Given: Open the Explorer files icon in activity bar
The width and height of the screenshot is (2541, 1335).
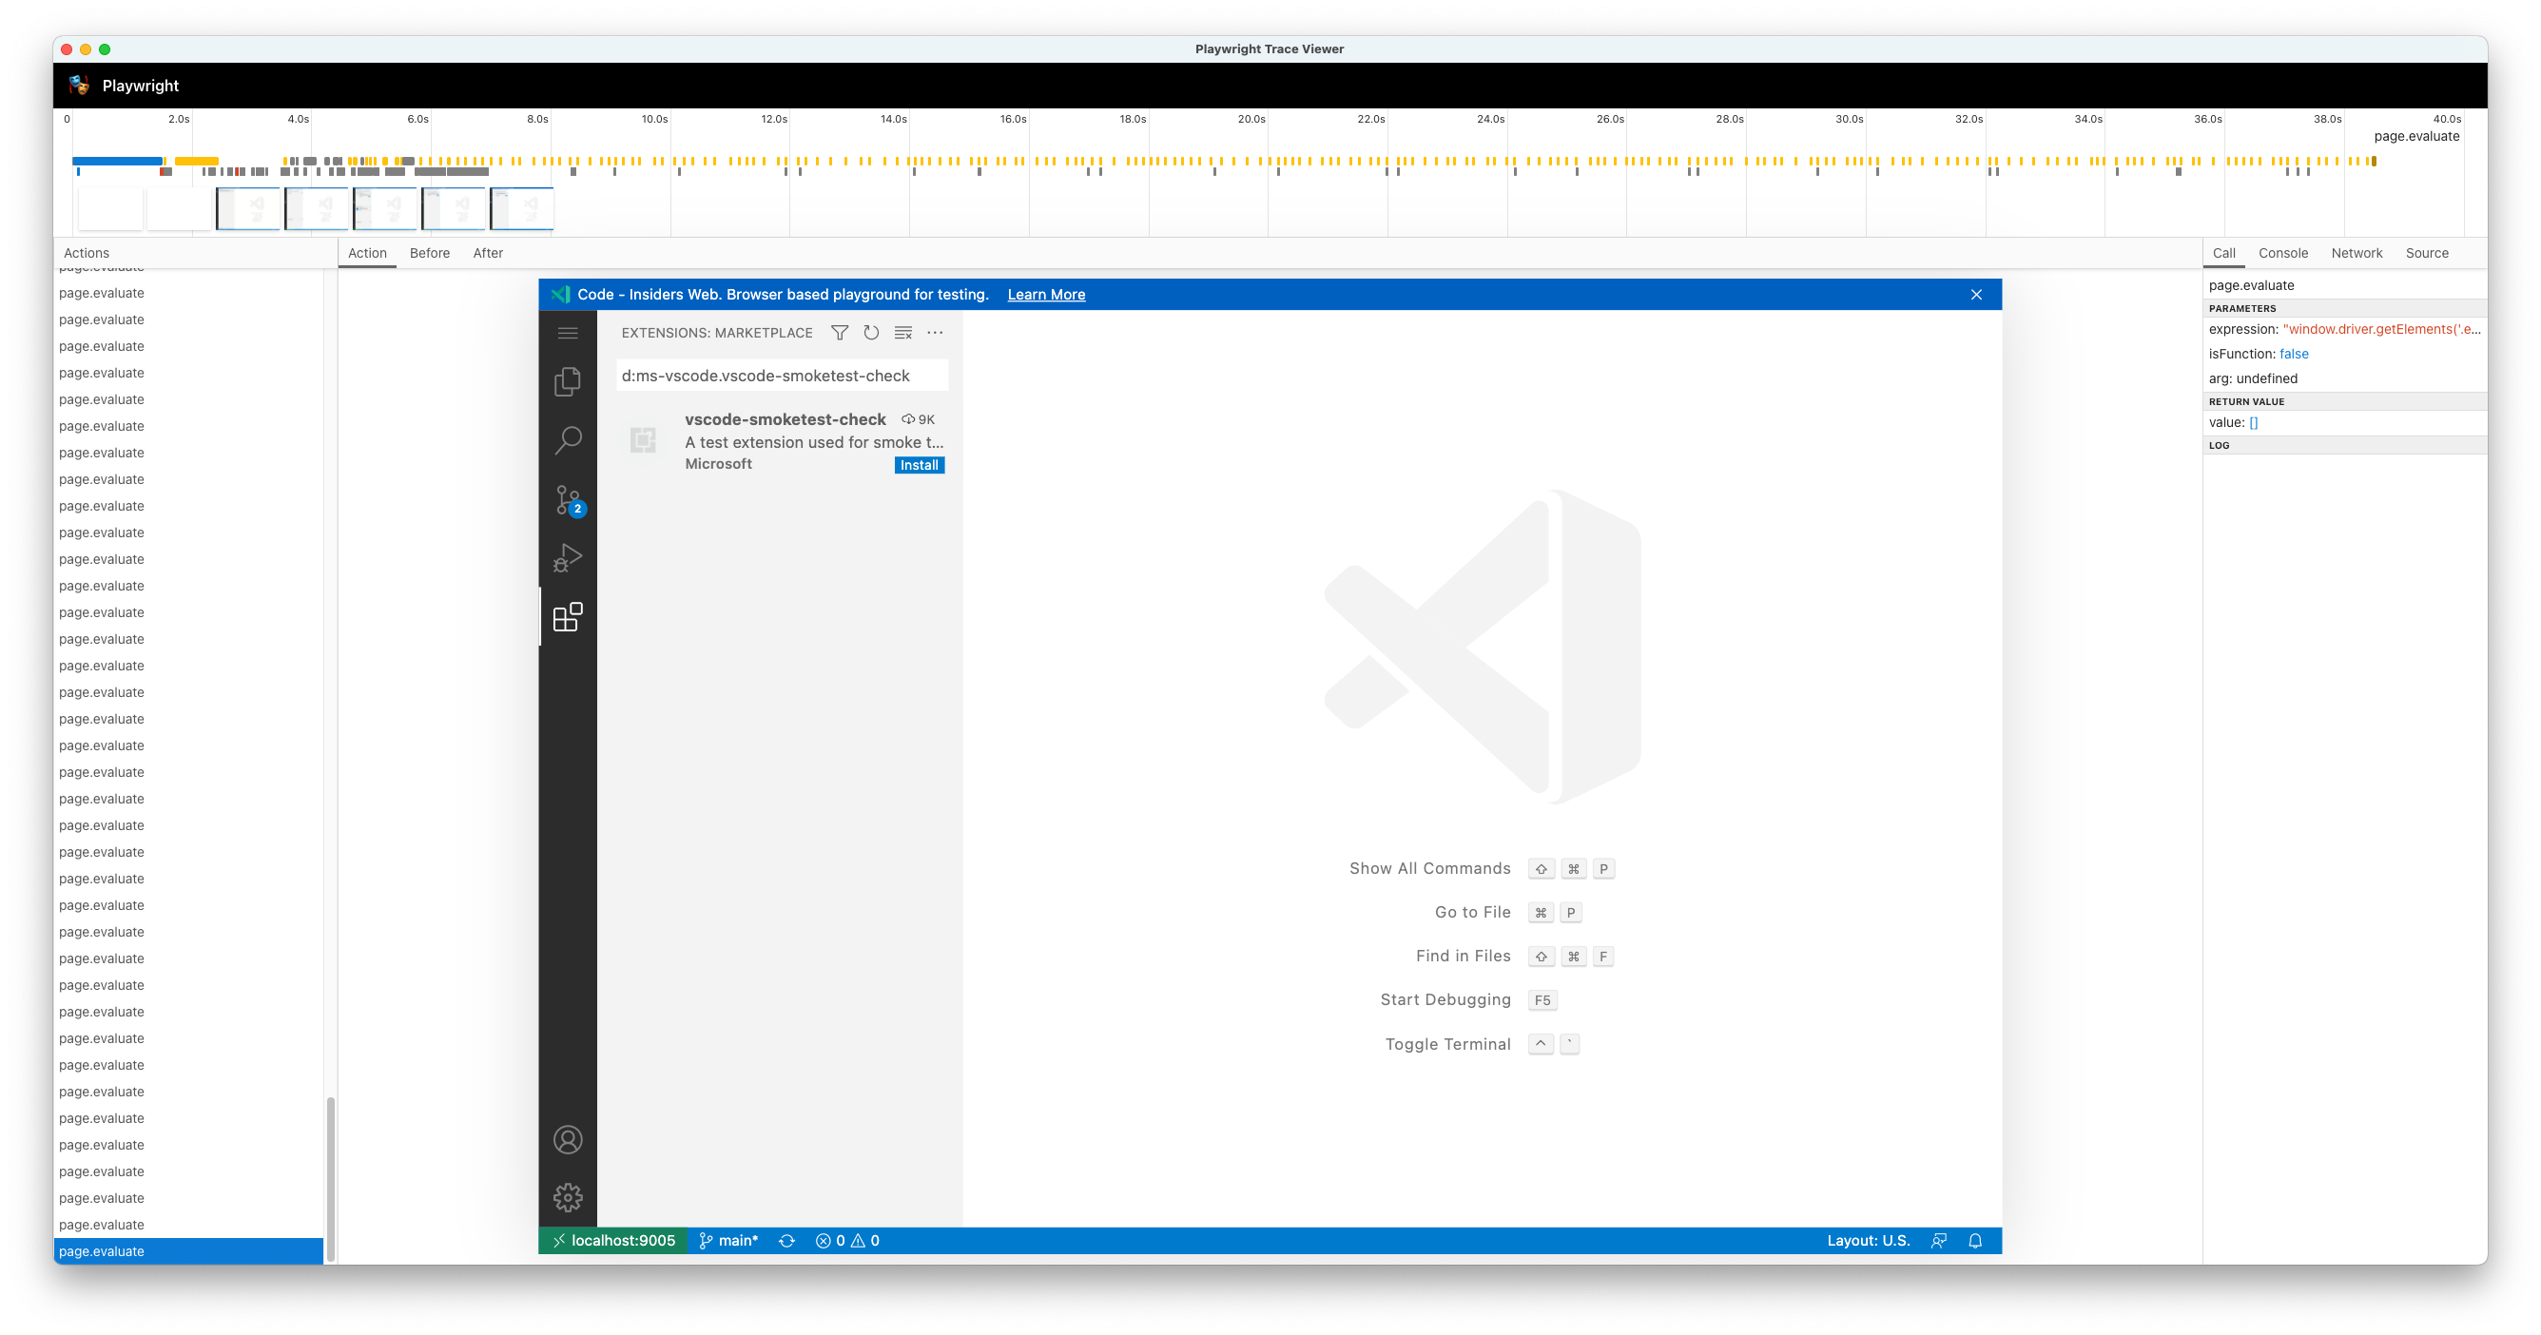Looking at the screenshot, I should [x=567, y=381].
